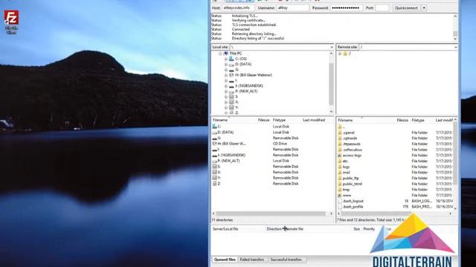Select the .htpasswds folder icon

pos(340,144)
